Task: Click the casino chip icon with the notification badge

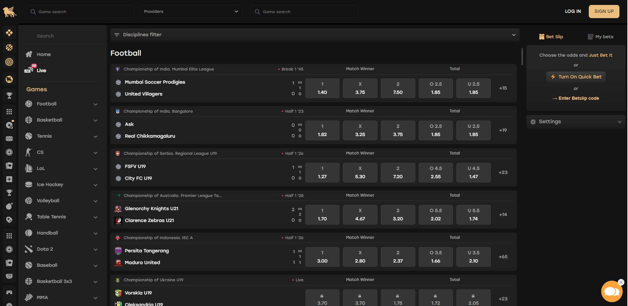Action: click(x=9, y=125)
